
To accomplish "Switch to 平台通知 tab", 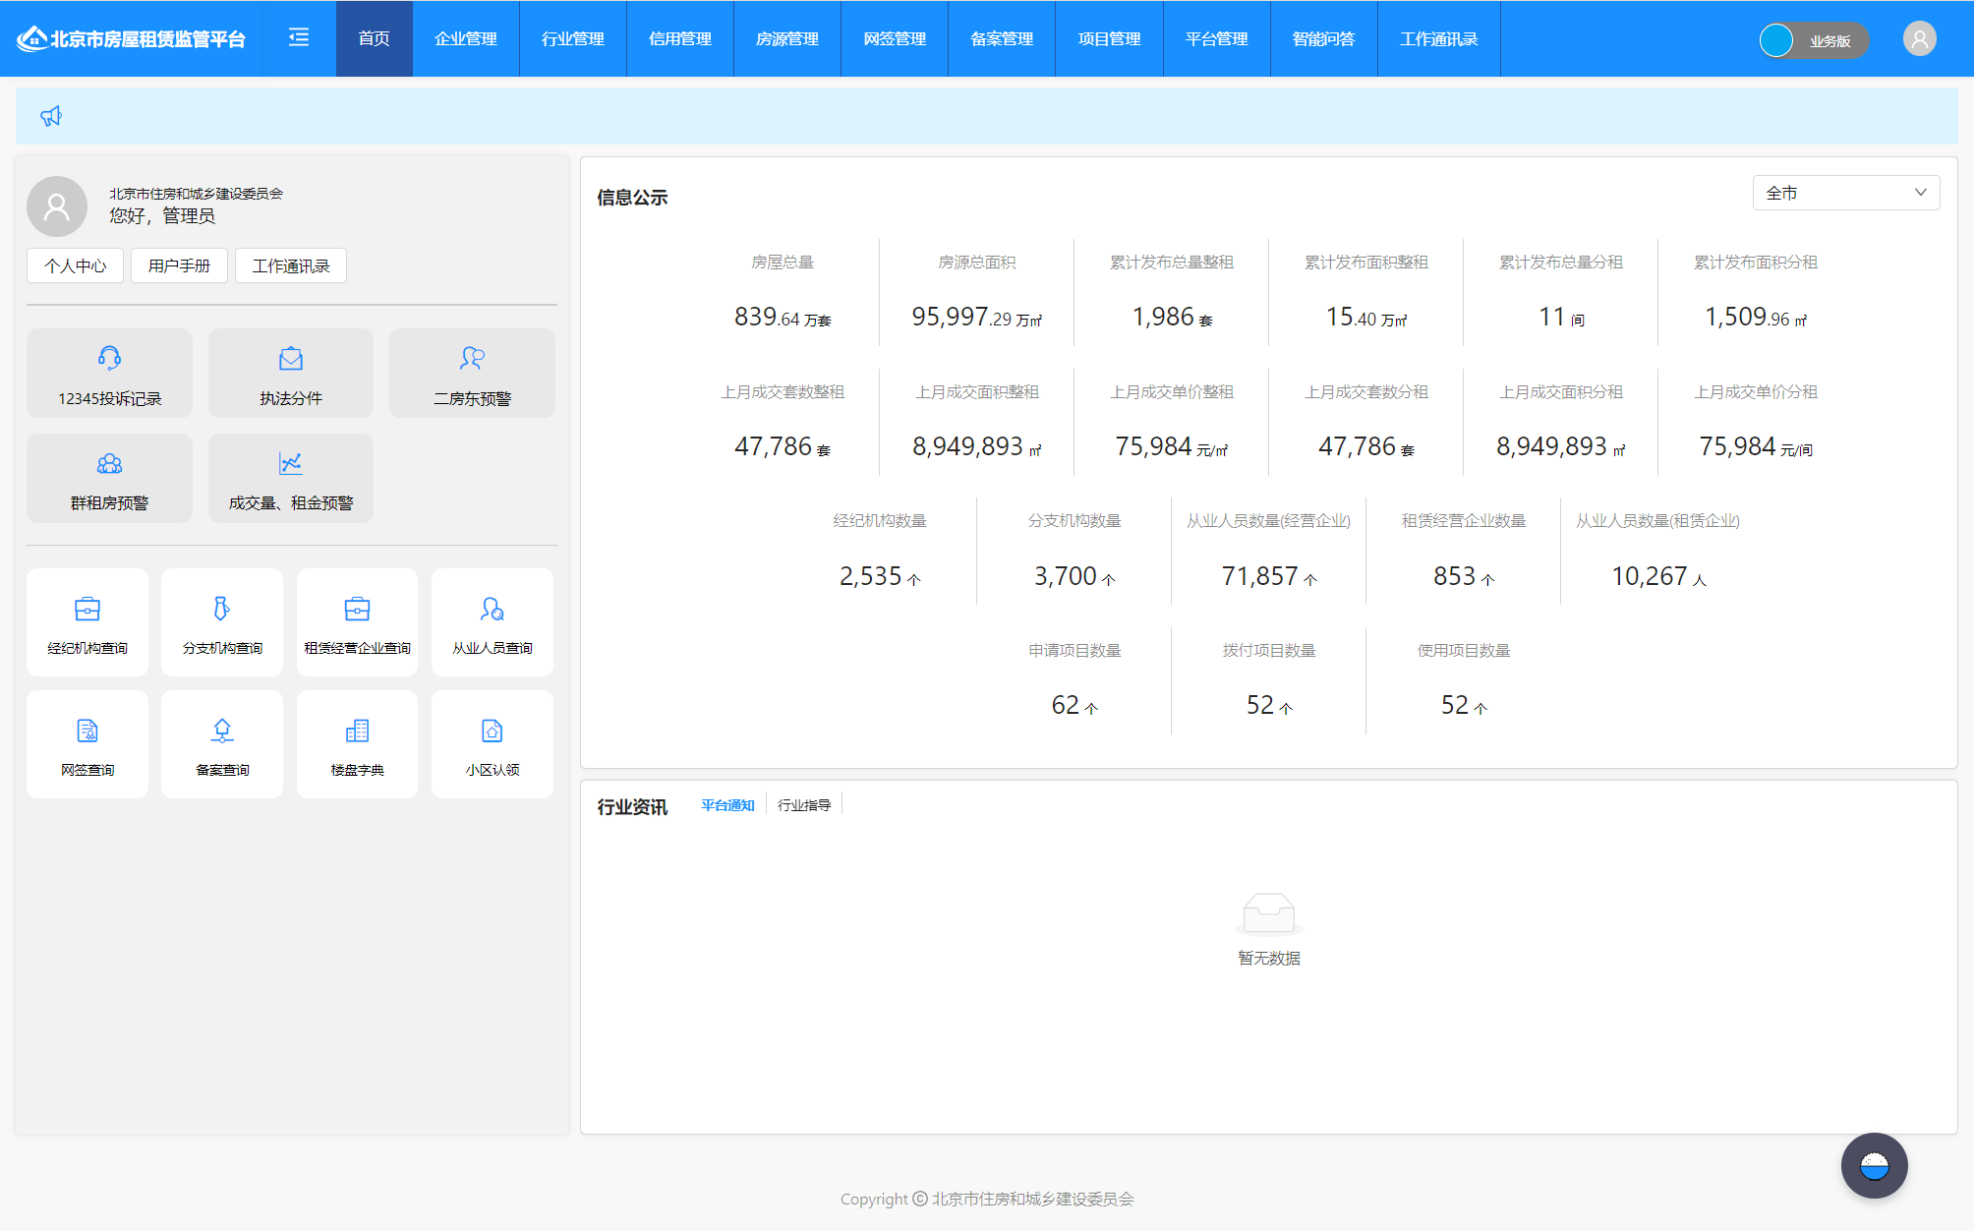I will pyautogui.click(x=727, y=805).
